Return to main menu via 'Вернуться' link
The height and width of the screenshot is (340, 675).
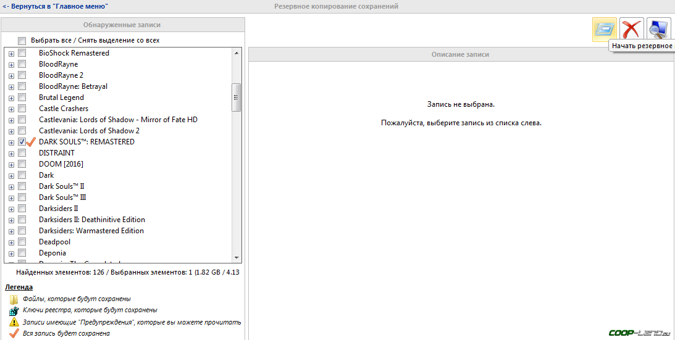pyautogui.click(x=56, y=6)
